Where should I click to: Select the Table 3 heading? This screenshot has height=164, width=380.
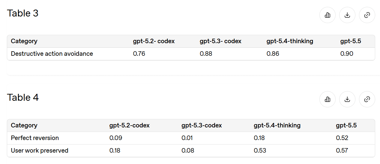click(x=23, y=13)
